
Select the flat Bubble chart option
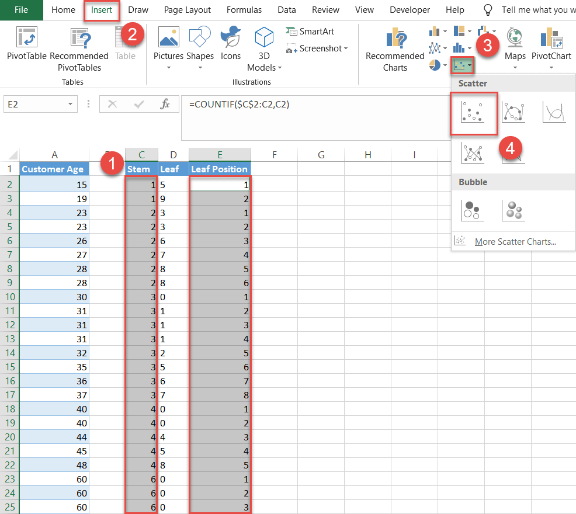pyautogui.click(x=472, y=210)
